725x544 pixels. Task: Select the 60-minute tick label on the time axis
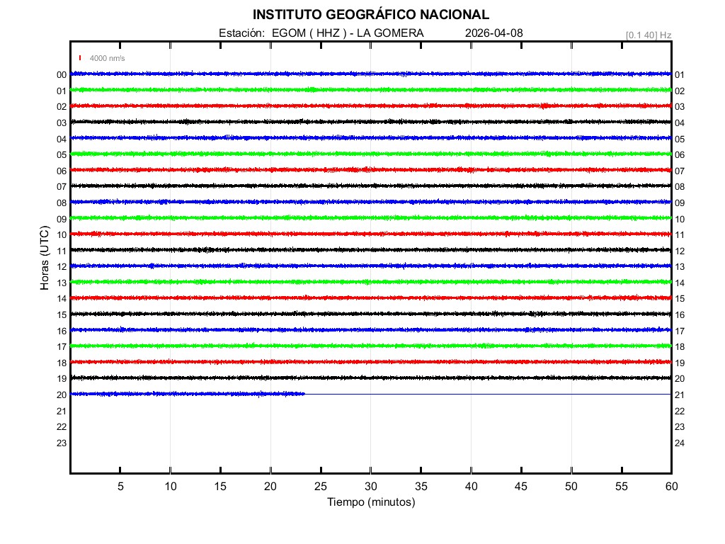pyautogui.click(x=670, y=486)
